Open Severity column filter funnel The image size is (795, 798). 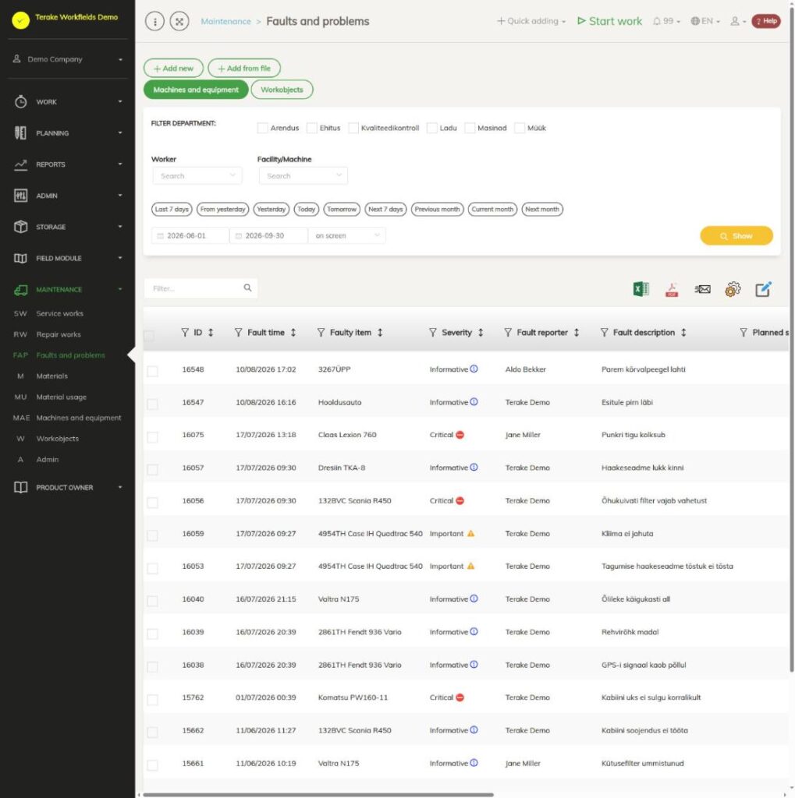(433, 332)
